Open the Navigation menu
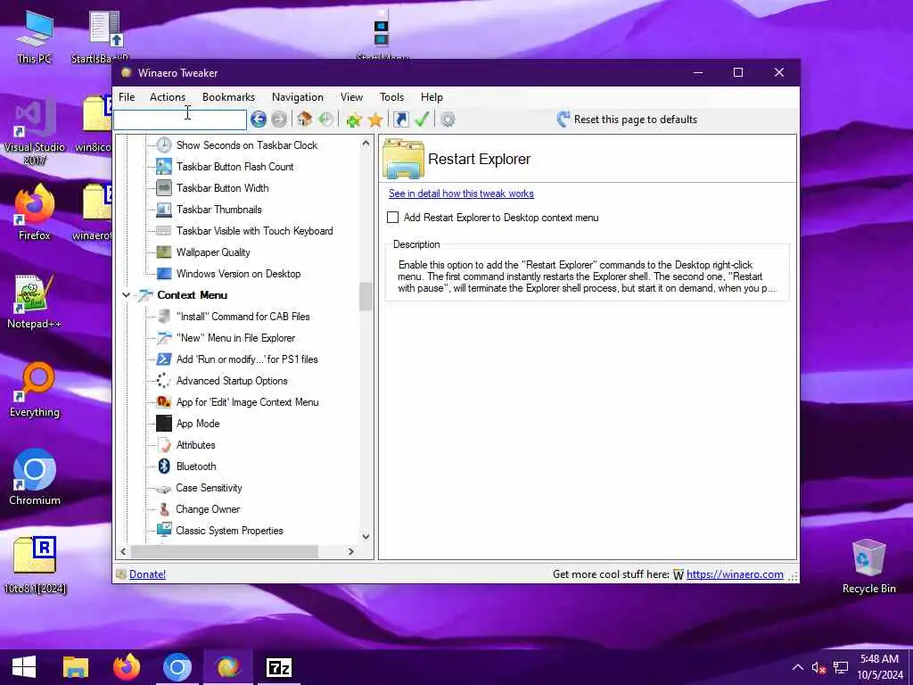The height and width of the screenshot is (685, 913). point(298,97)
